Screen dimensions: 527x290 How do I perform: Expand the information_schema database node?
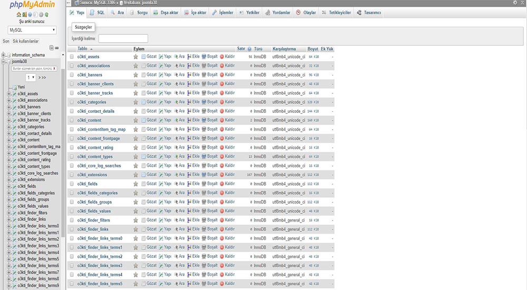coord(4,55)
